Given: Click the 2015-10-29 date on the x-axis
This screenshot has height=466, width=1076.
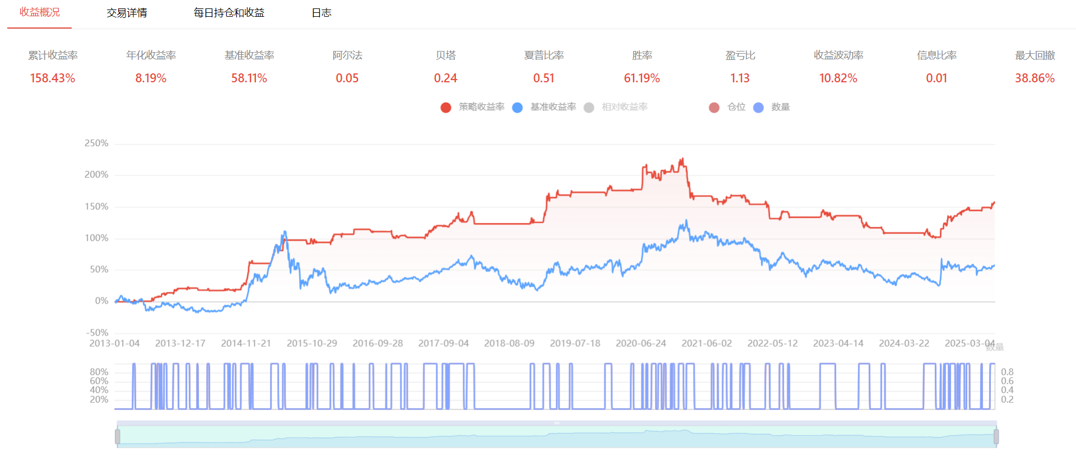Looking at the screenshot, I should pyautogui.click(x=312, y=343).
